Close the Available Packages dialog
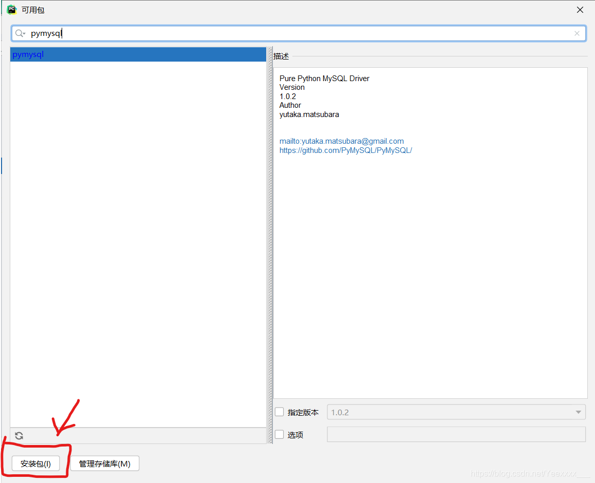This screenshot has width=595, height=483. pos(580,10)
